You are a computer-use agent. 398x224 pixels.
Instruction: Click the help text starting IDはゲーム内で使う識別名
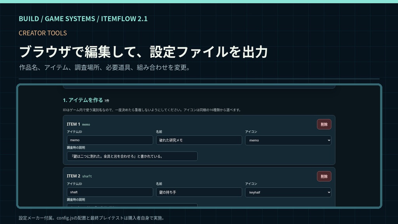point(152,110)
